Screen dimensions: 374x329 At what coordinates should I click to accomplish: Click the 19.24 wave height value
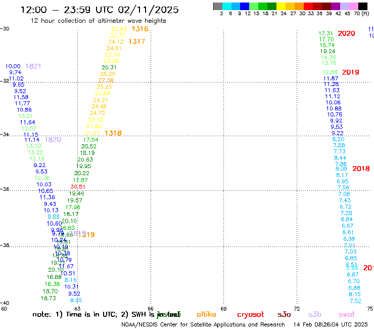[328, 51]
